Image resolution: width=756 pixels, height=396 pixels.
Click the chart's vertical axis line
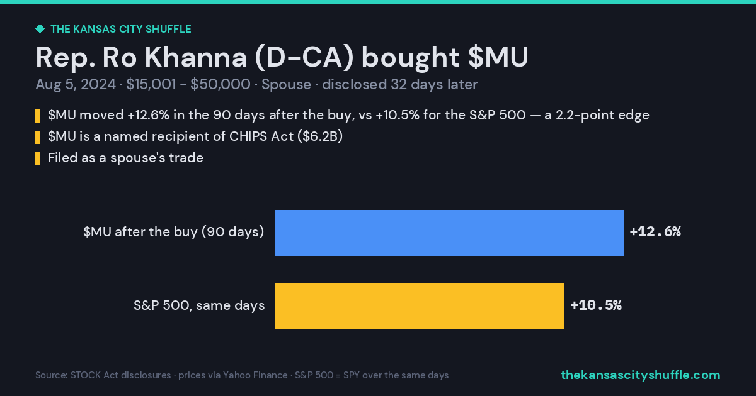tap(275, 268)
